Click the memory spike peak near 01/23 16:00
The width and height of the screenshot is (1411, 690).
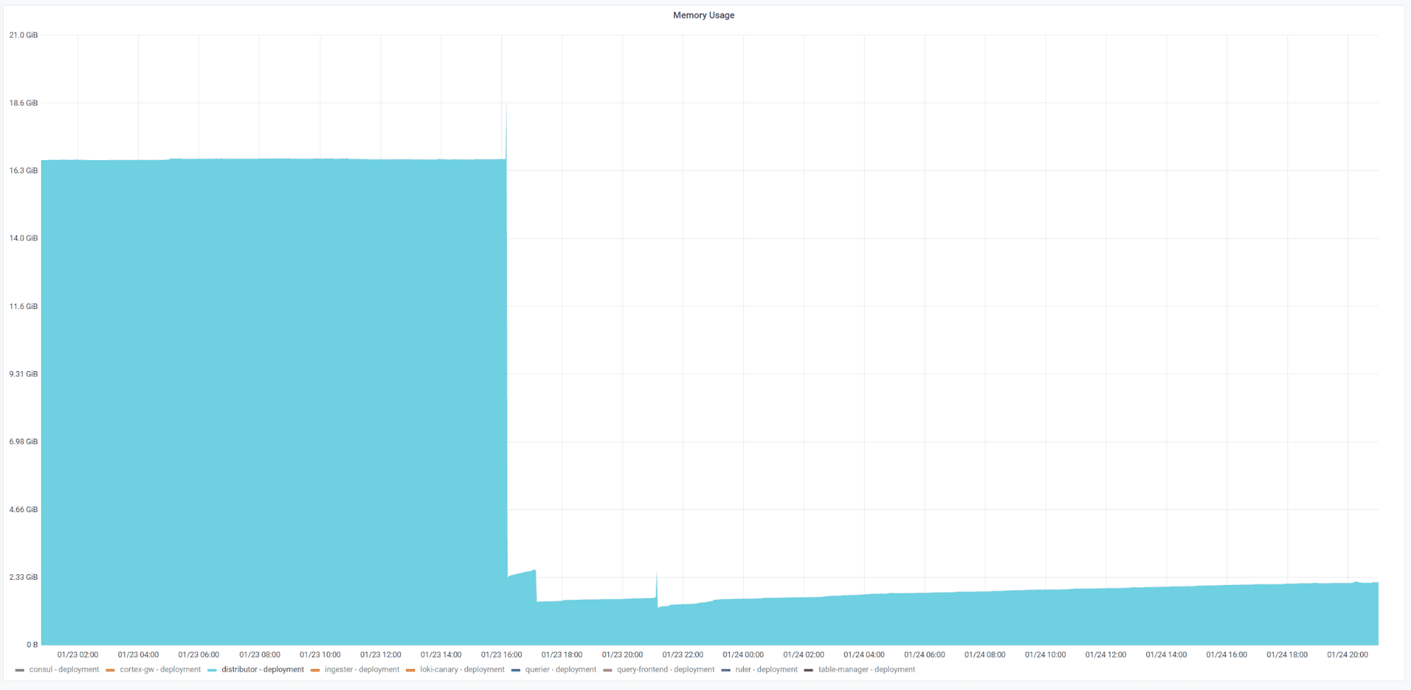click(506, 106)
